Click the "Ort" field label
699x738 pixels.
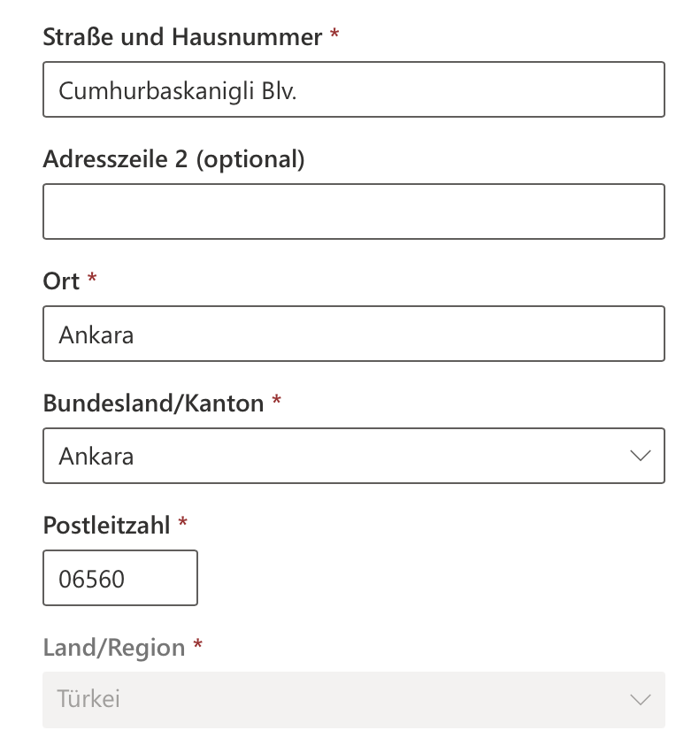click(61, 281)
